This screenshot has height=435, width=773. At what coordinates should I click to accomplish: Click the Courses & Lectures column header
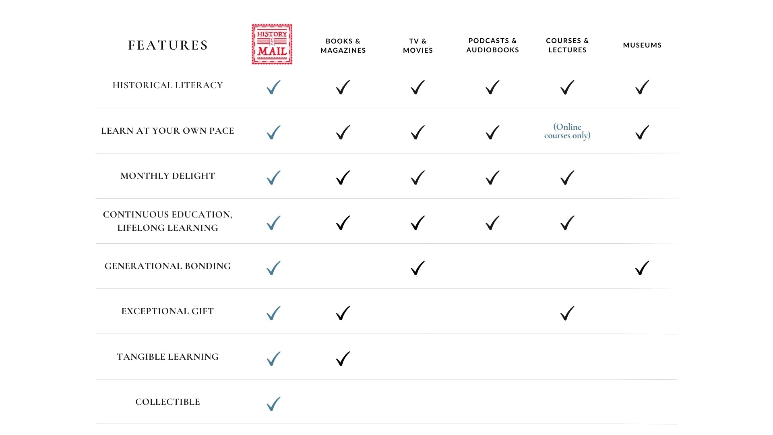pos(567,45)
